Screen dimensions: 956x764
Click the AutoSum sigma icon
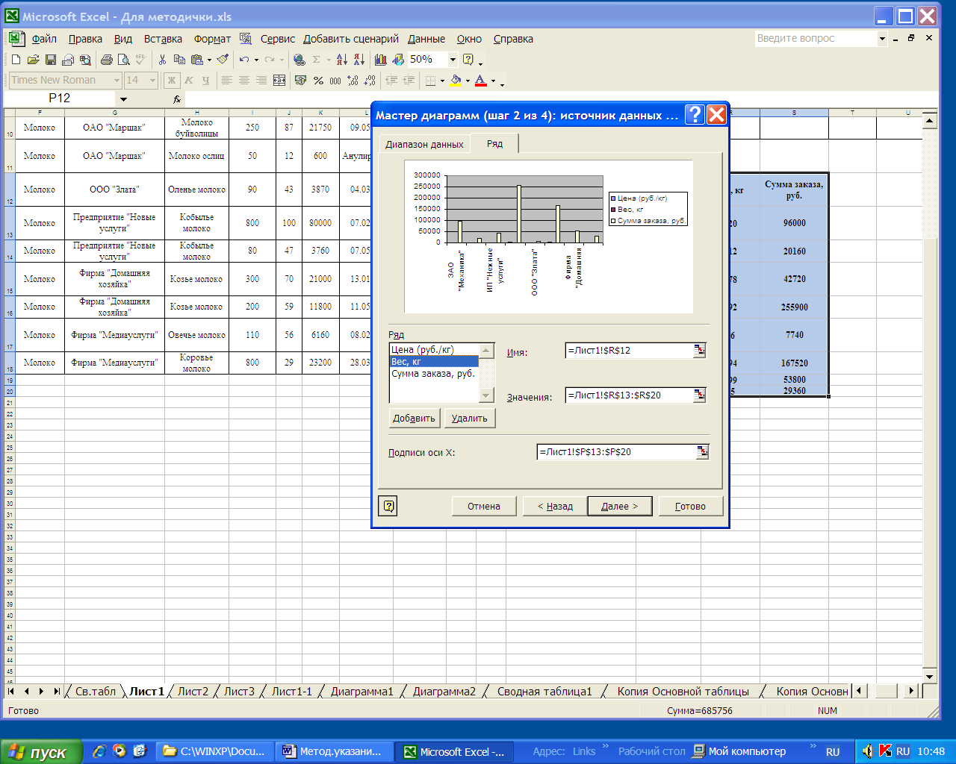(317, 60)
